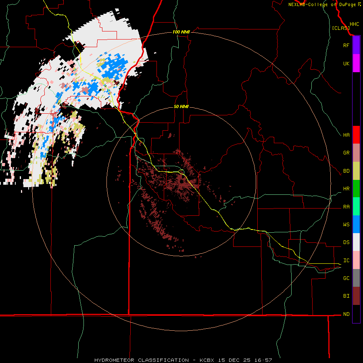Screen dimensions: 363x363
Task: Pick the RA mint-green legend swatch
Action: click(356, 207)
